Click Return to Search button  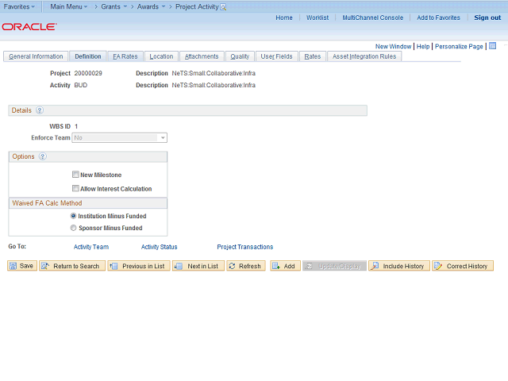click(72, 266)
